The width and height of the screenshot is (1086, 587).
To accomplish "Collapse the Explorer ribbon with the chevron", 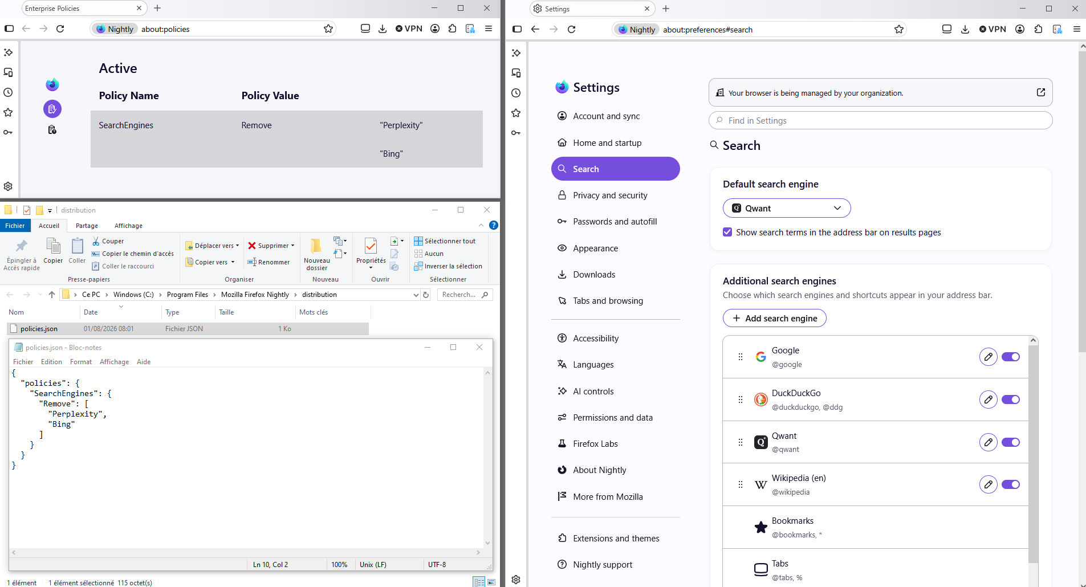I will click(x=481, y=225).
